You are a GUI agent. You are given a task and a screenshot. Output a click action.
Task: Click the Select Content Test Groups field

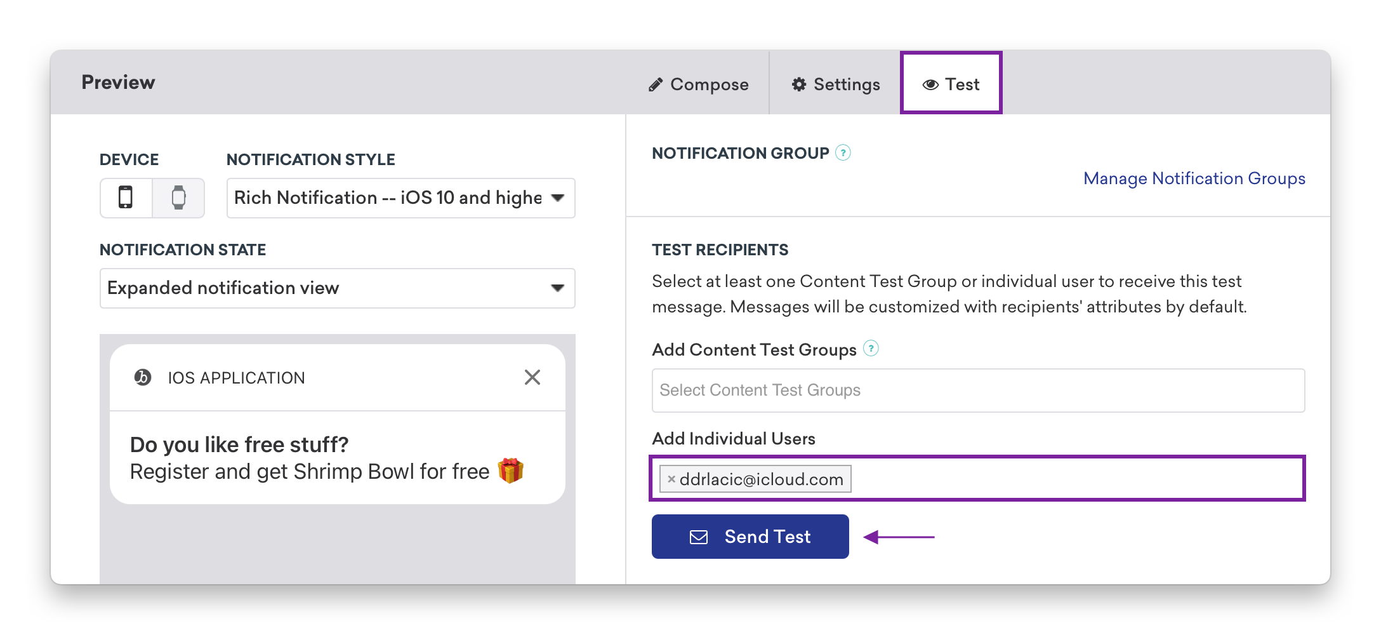(978, 390)
